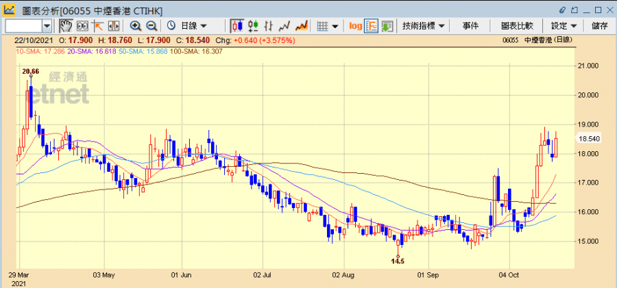Toggle log scale on the chart
The height and width of the screenshot is (288, 617).
(x=355, y=26)
